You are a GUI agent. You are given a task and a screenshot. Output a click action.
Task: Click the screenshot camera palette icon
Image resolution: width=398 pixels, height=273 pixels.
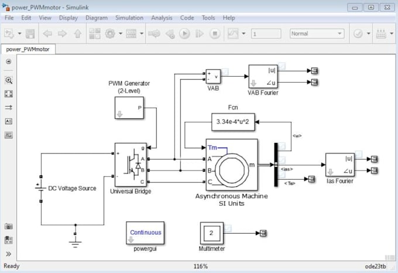tap(9, 226)
